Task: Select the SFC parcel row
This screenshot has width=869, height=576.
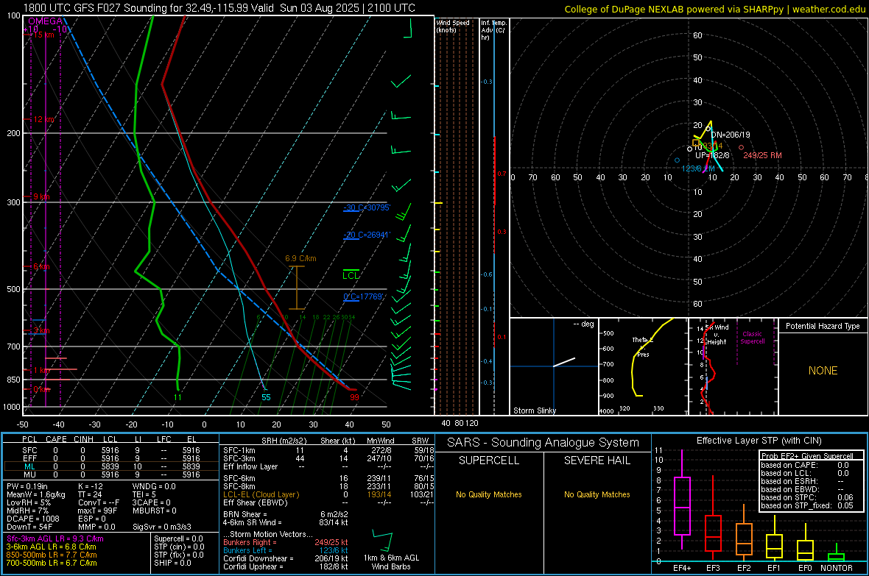Action: 111,450
